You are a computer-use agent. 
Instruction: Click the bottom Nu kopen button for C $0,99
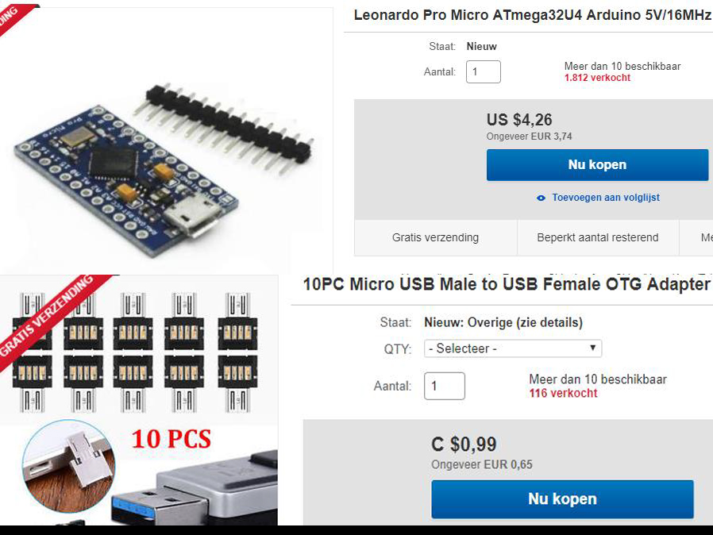pyautogui.click(x=562, y=499)
